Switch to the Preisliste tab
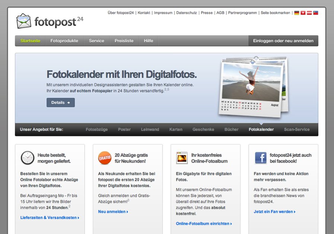 click(124, 41)
